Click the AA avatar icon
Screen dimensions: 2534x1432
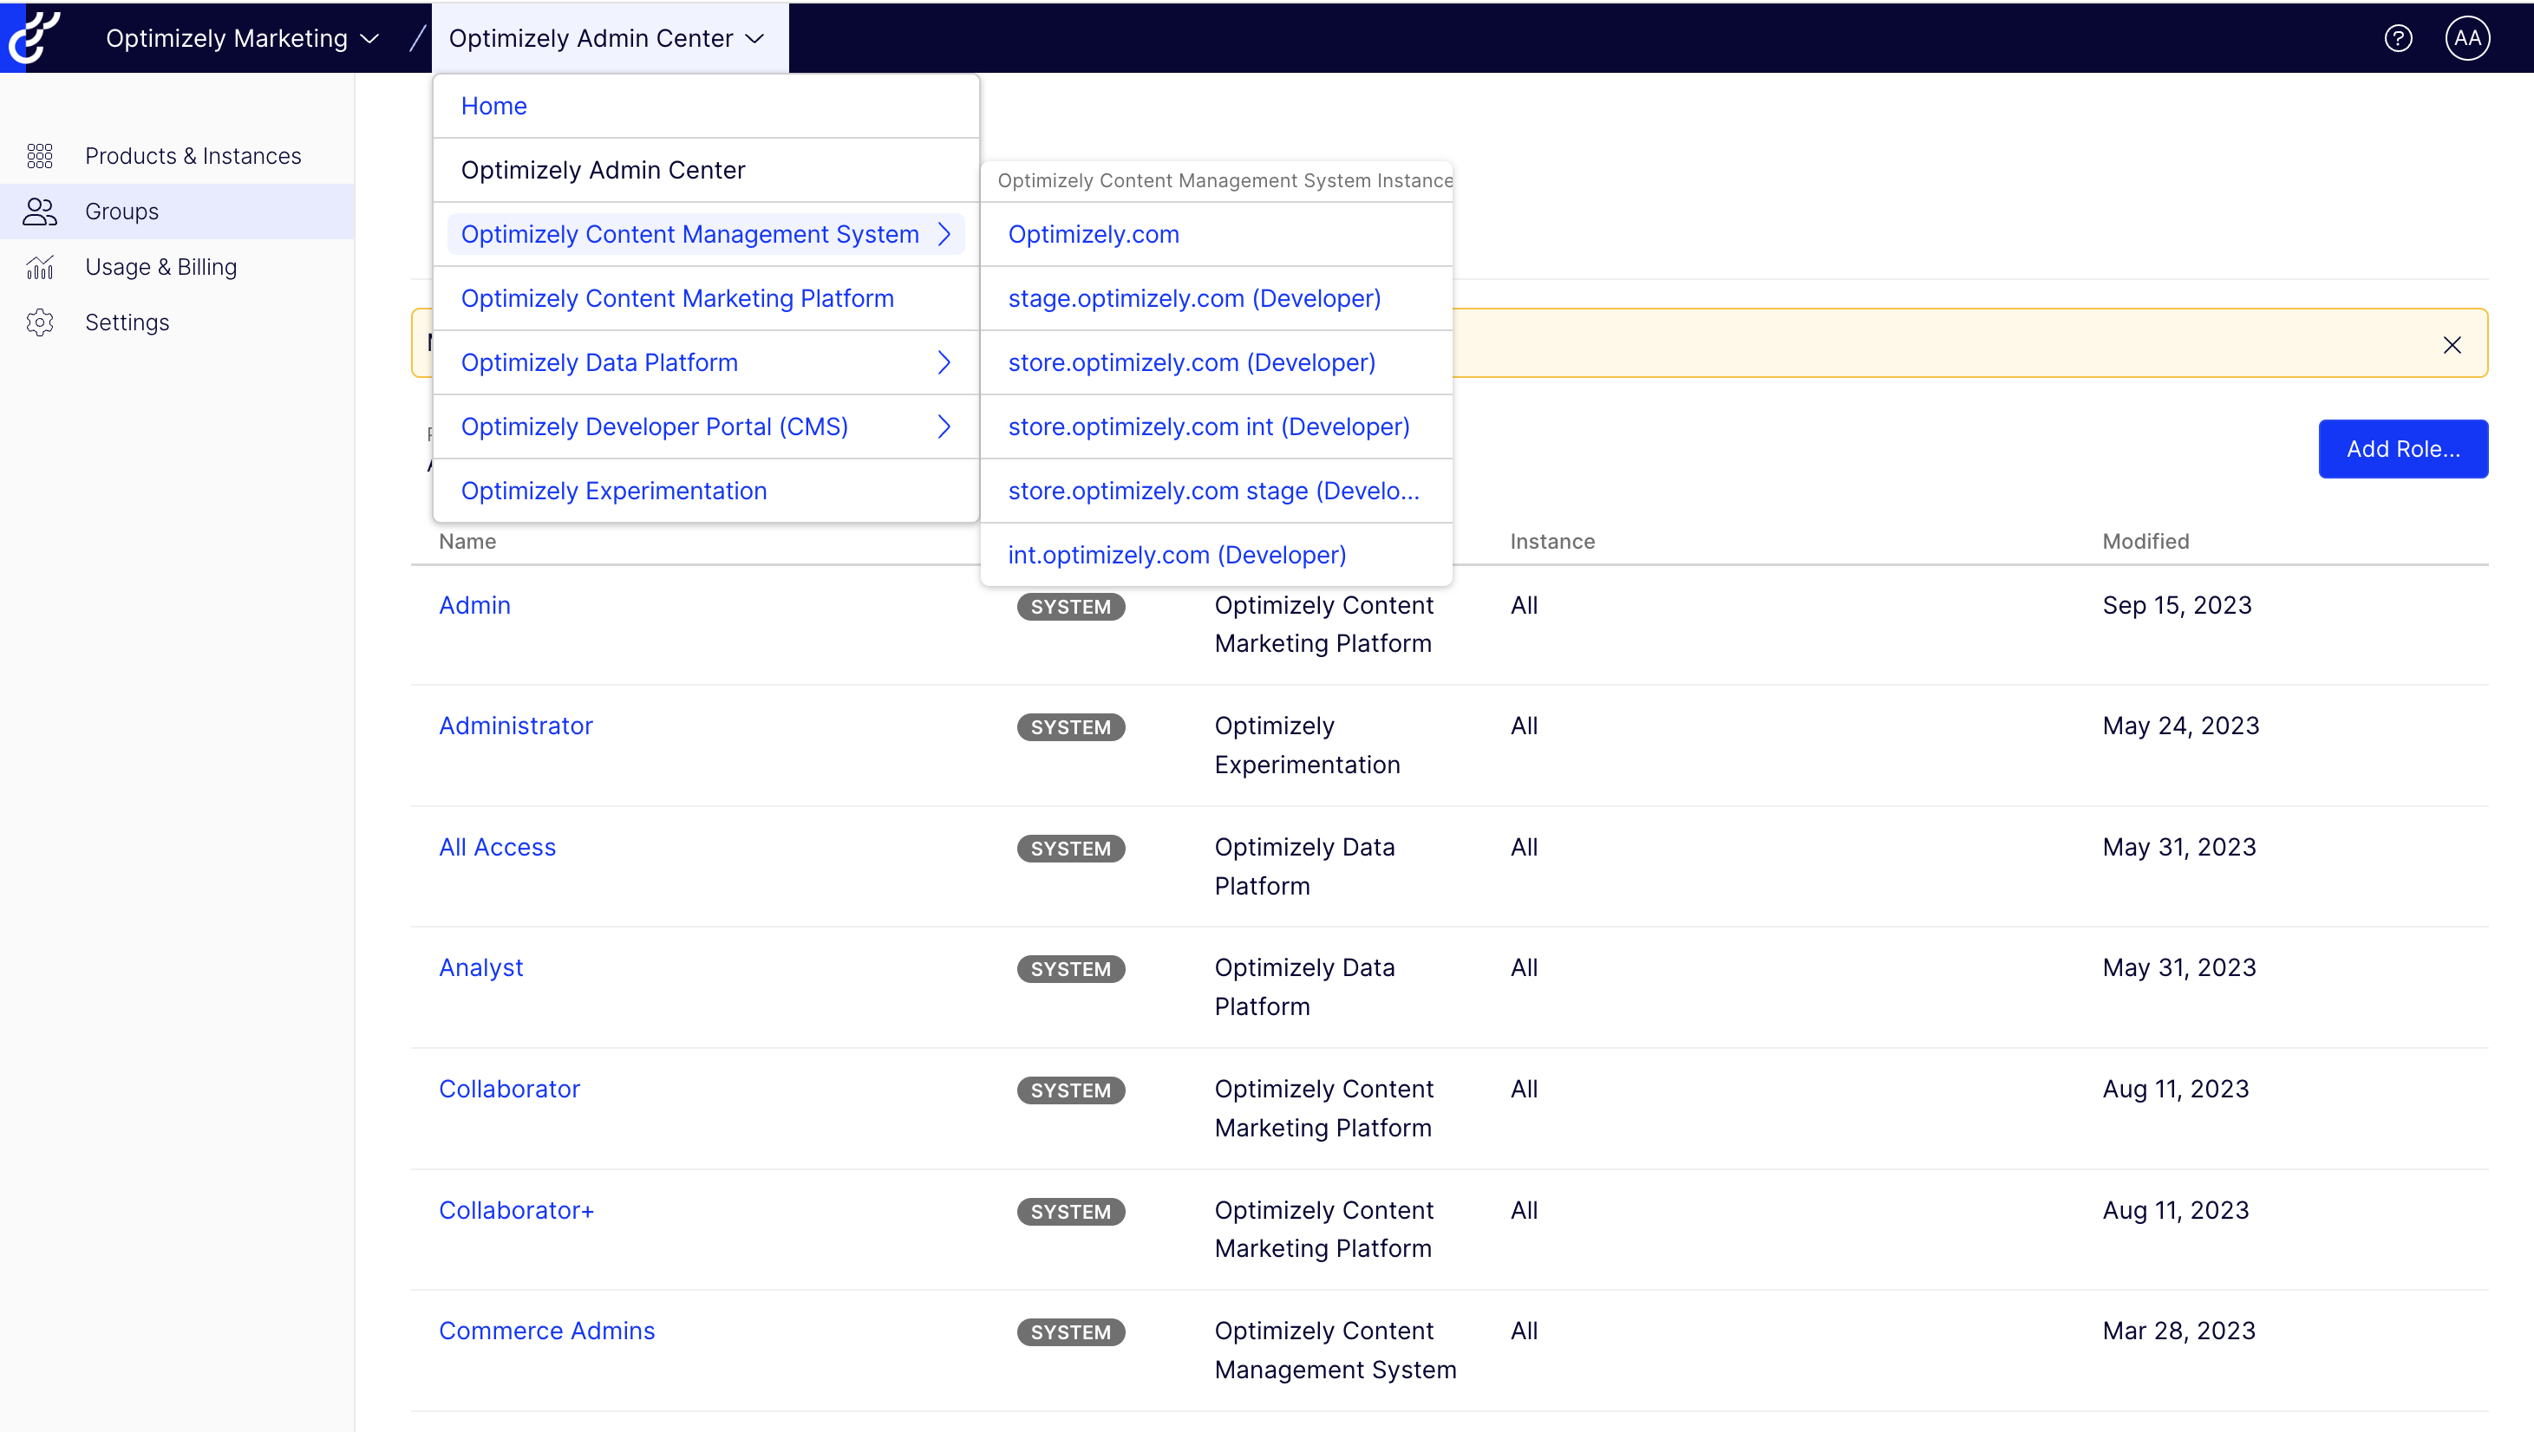2468,37
